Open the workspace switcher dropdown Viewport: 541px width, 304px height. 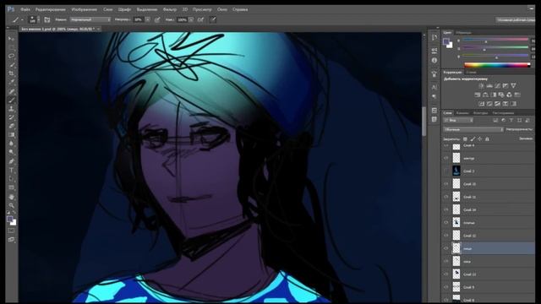(x=515, y=19)
